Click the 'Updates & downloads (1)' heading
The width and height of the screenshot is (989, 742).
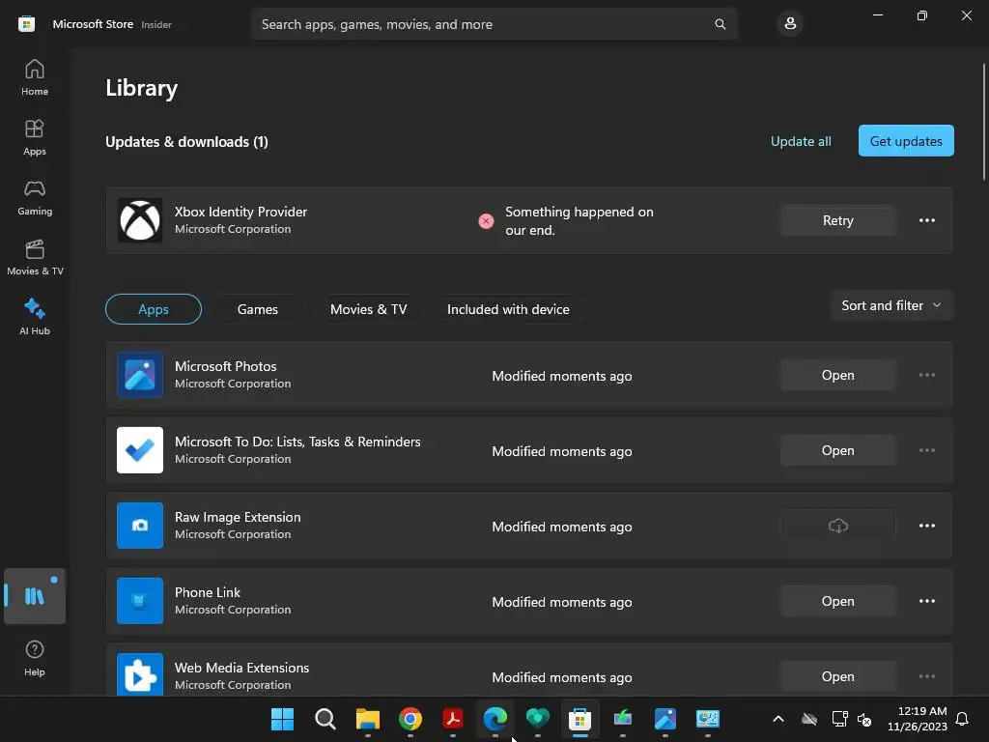[x=186, y=142]
